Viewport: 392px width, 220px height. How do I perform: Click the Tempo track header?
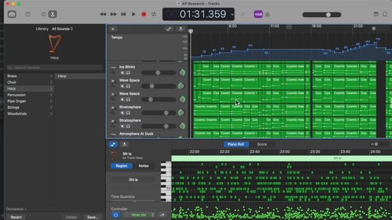pyautogui.click(x=148, y=48)
